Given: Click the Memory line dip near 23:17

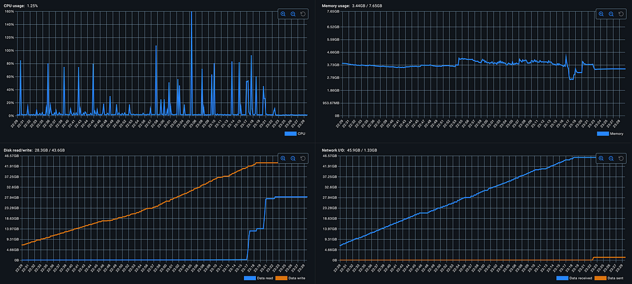Looking at the screenshot, I should (571, 79).
